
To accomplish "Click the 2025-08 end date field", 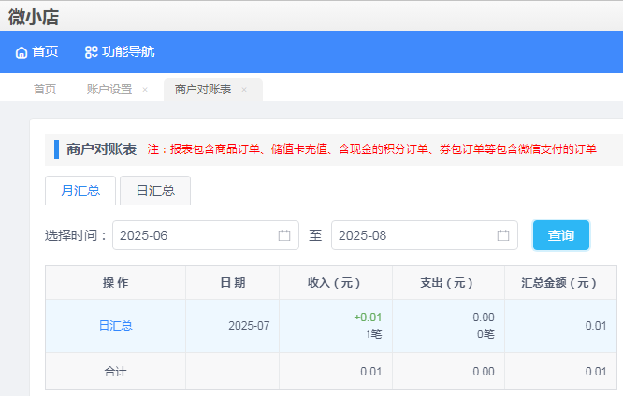I will click(425, 235).
